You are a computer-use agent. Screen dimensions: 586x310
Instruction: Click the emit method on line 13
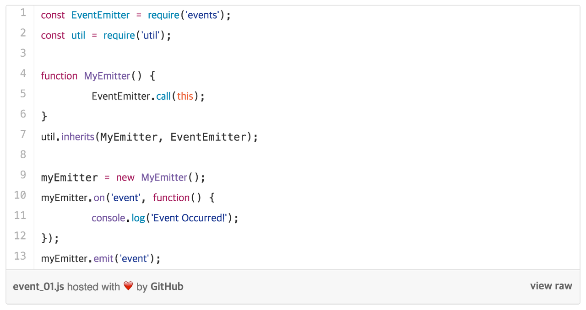103,258
